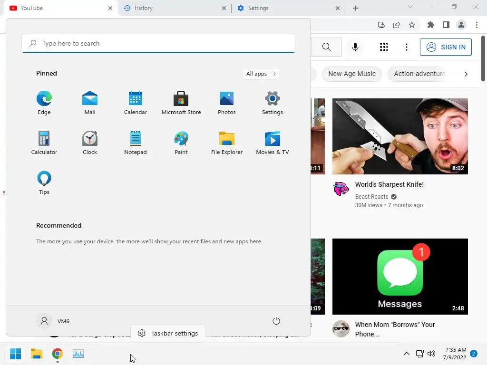The image size is (487, 365).
Task: Play the World's Sharpest Knife thumbnail
Action: (400, 136)
